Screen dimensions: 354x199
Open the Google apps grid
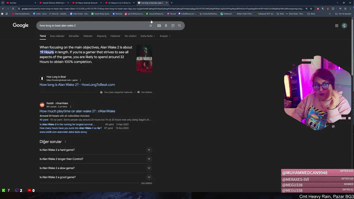click(337, 25)
